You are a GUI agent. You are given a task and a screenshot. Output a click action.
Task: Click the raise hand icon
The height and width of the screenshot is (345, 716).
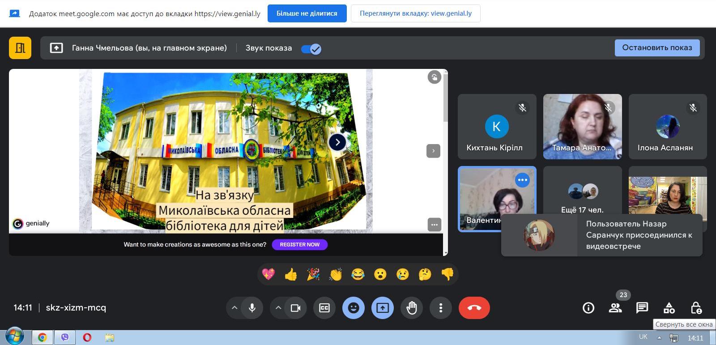[412, 308]
